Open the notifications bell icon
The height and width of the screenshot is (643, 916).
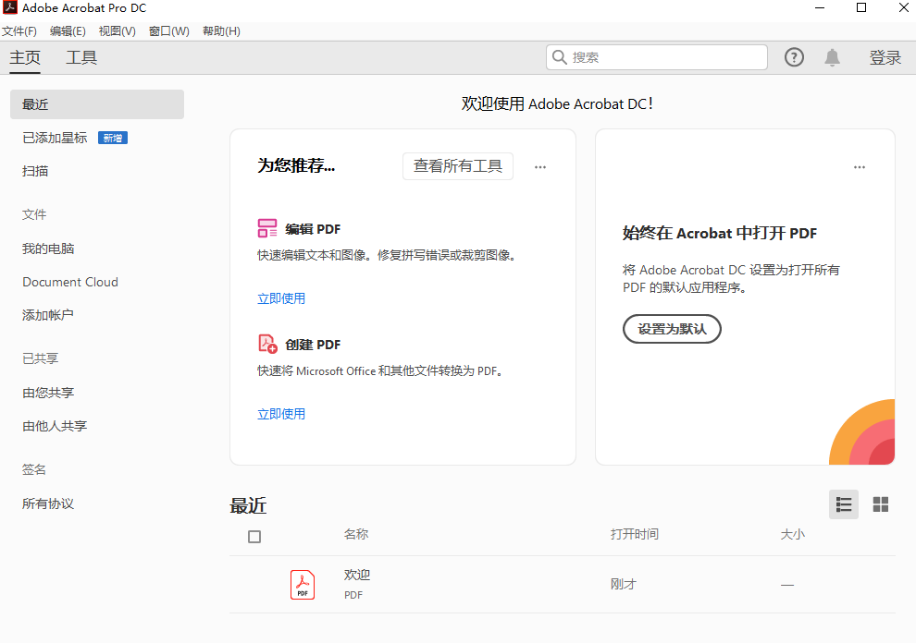[833, 57]
